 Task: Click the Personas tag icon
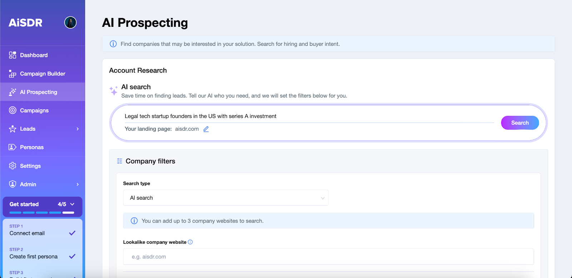[x=13, y=147]
